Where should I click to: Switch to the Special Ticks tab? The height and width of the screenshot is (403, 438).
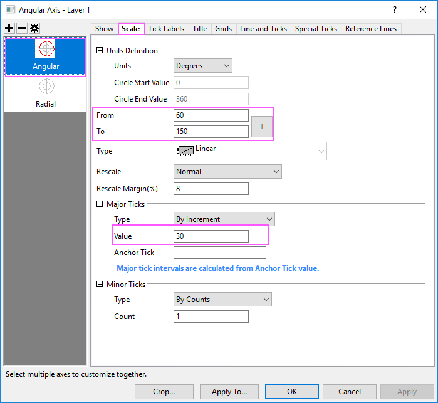(316, 29)
